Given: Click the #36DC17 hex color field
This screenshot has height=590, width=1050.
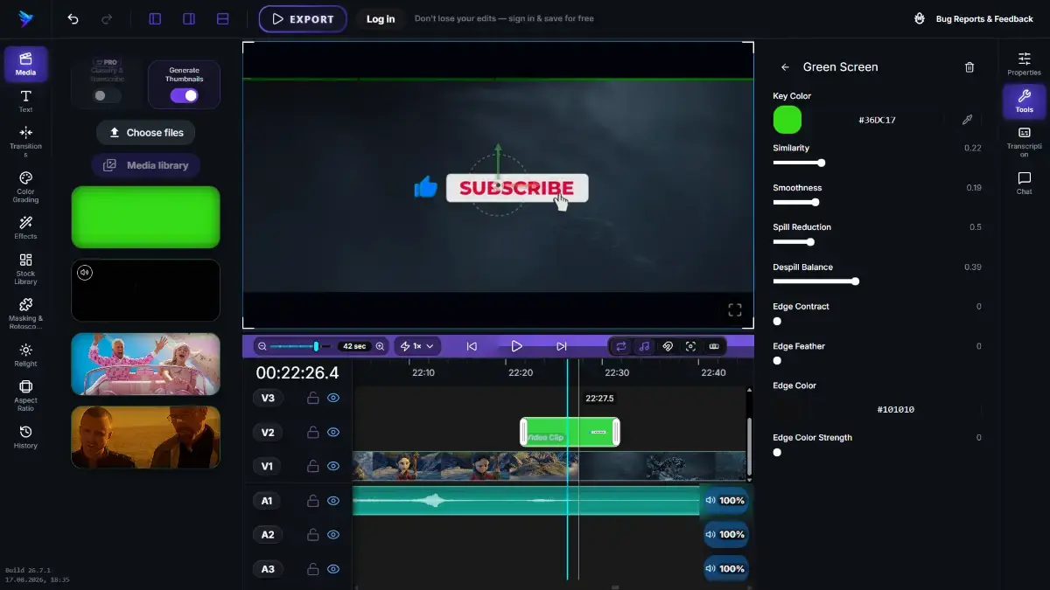Looking at the screenshot, I should point(877,120).
